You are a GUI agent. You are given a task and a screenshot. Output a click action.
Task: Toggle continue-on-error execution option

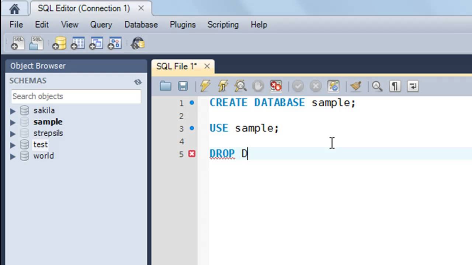(275, 86)
